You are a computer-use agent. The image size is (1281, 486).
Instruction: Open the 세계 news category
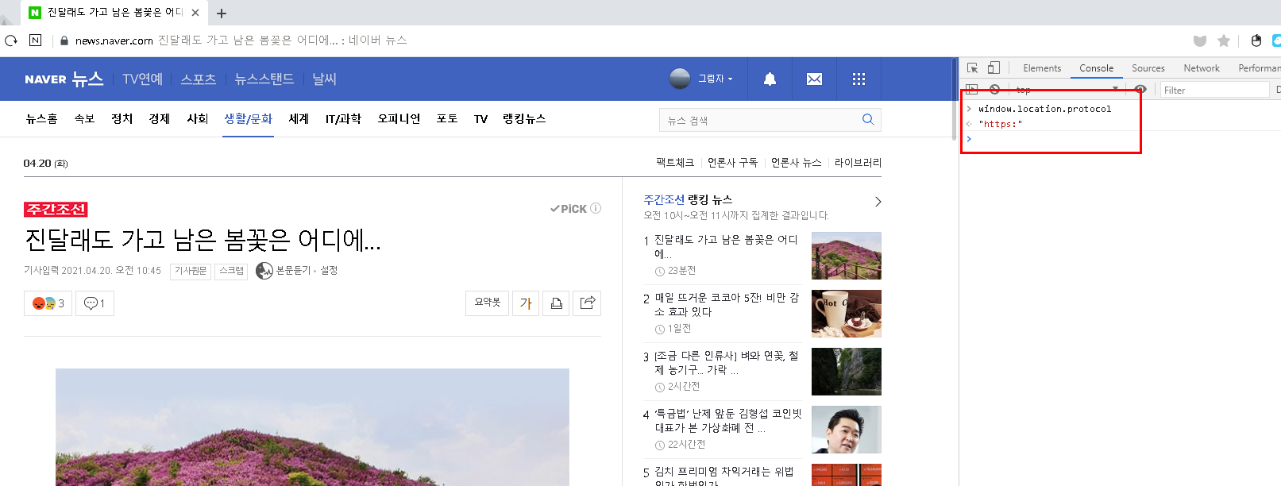tap(299, 119)
